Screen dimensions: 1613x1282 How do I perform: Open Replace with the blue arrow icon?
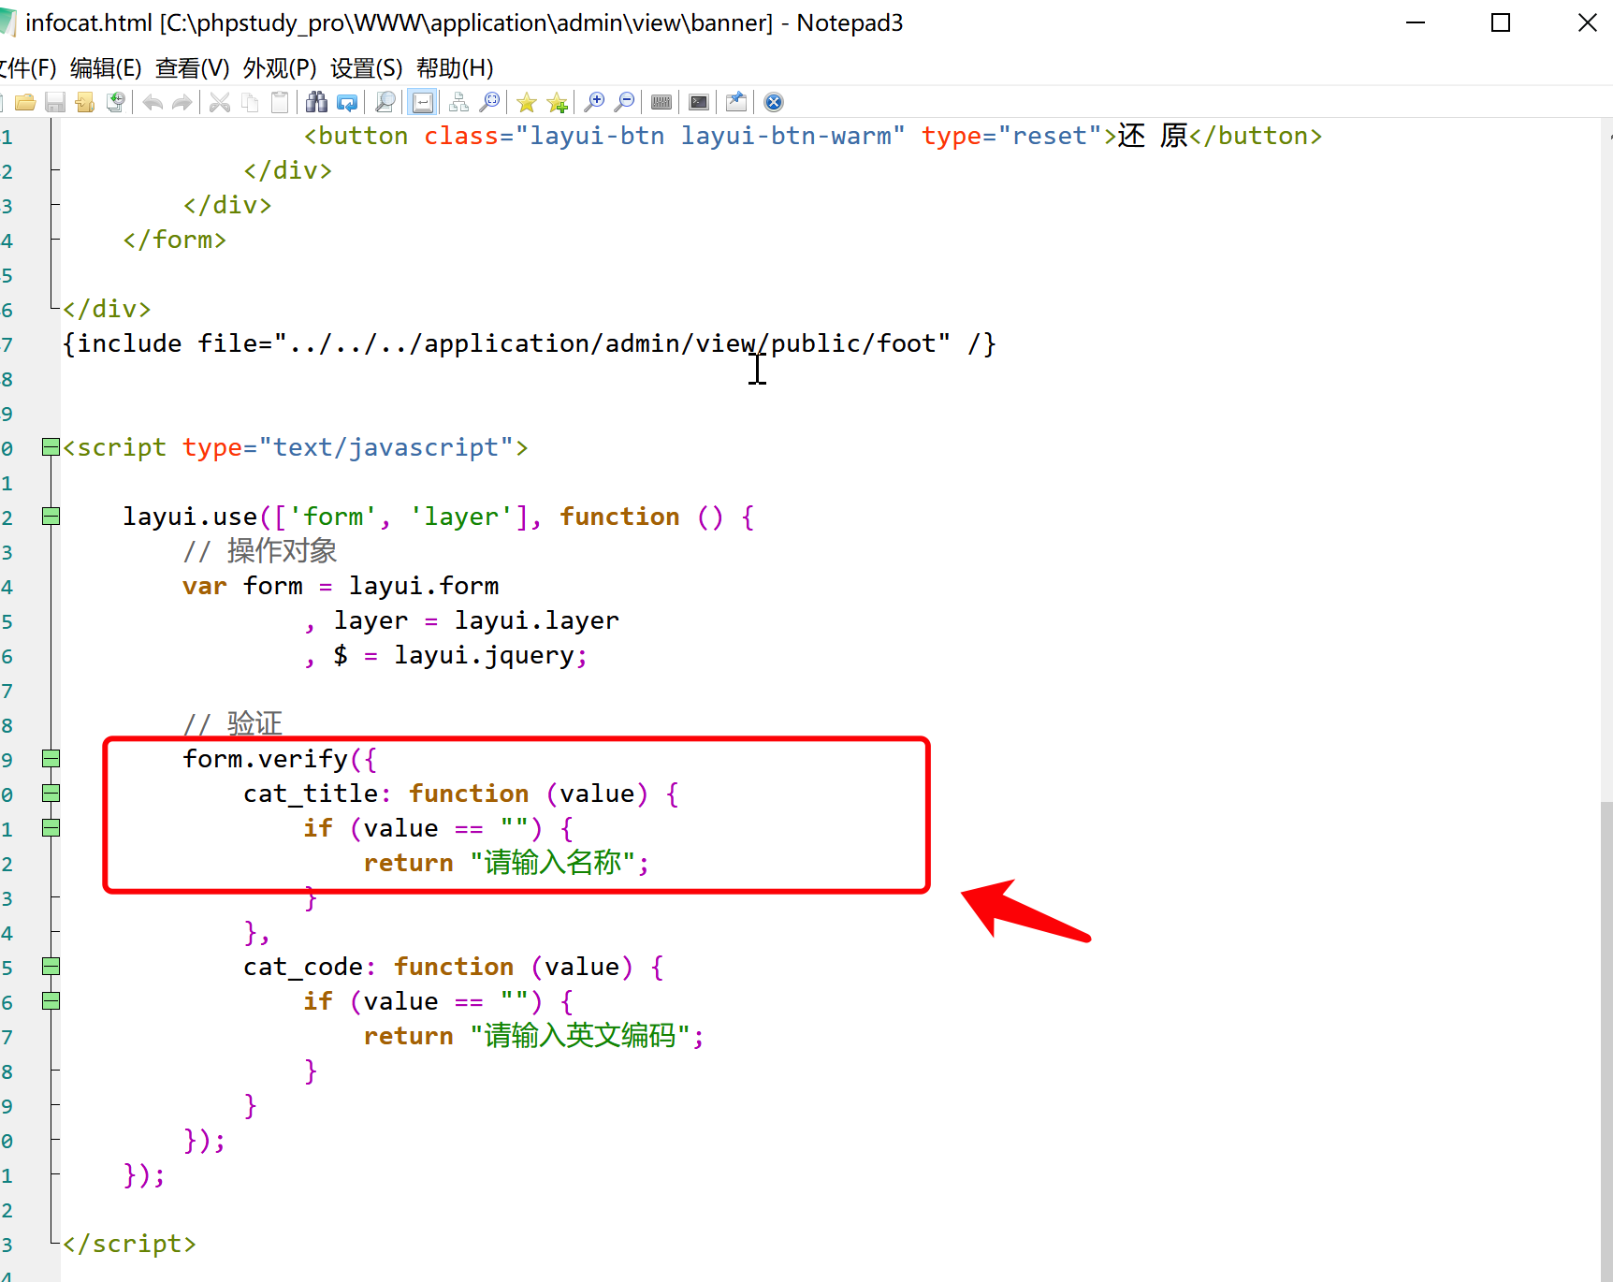[x=347, y=102]
